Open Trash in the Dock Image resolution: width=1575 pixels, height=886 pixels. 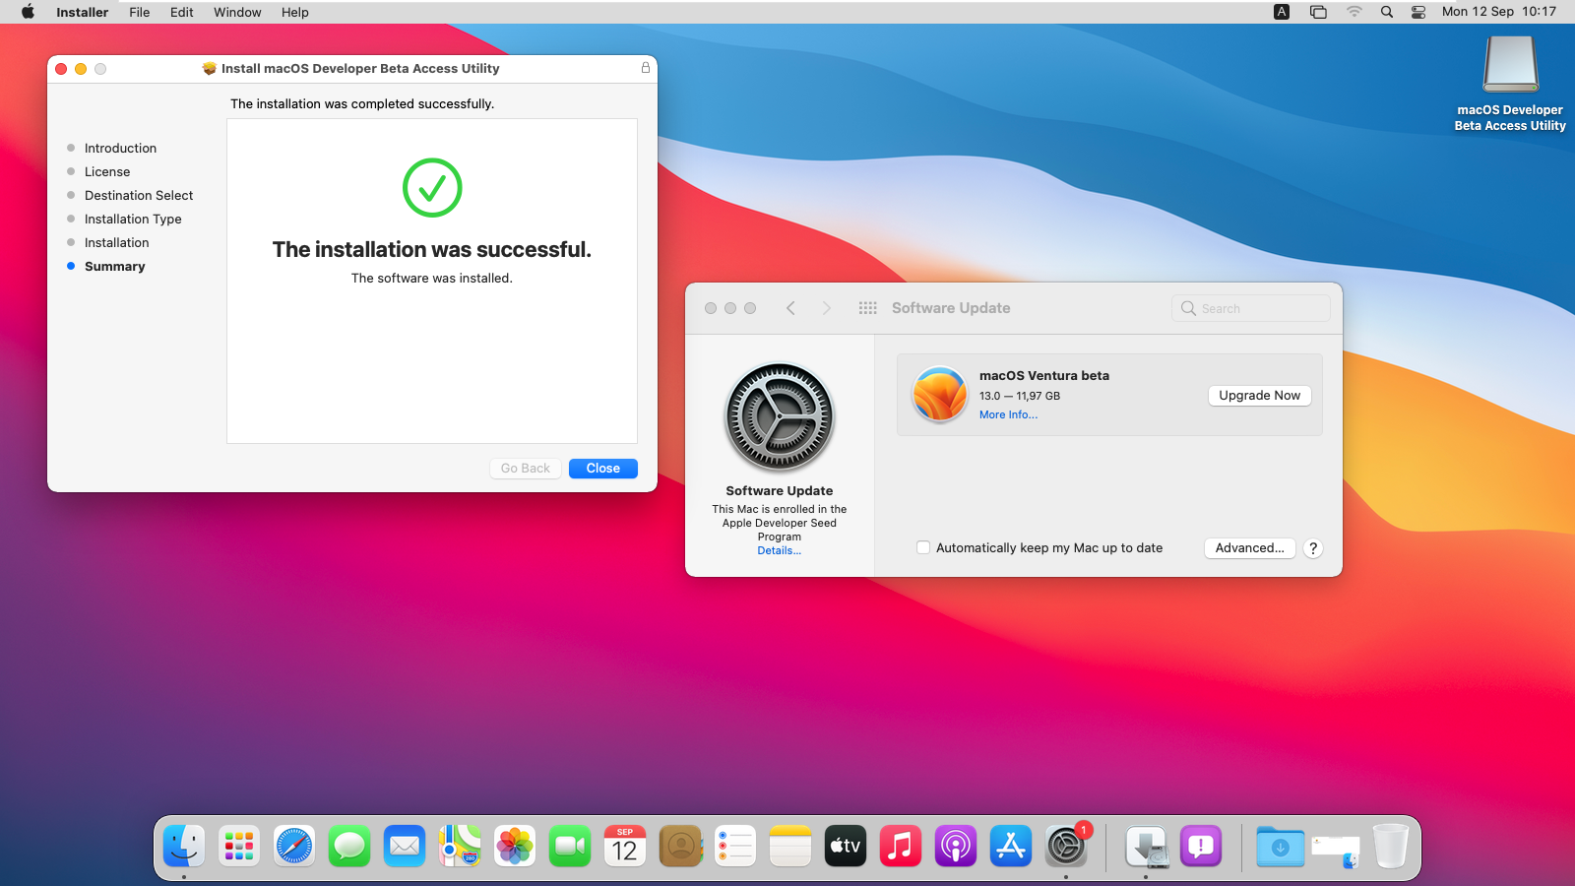tap(1391, 846)
